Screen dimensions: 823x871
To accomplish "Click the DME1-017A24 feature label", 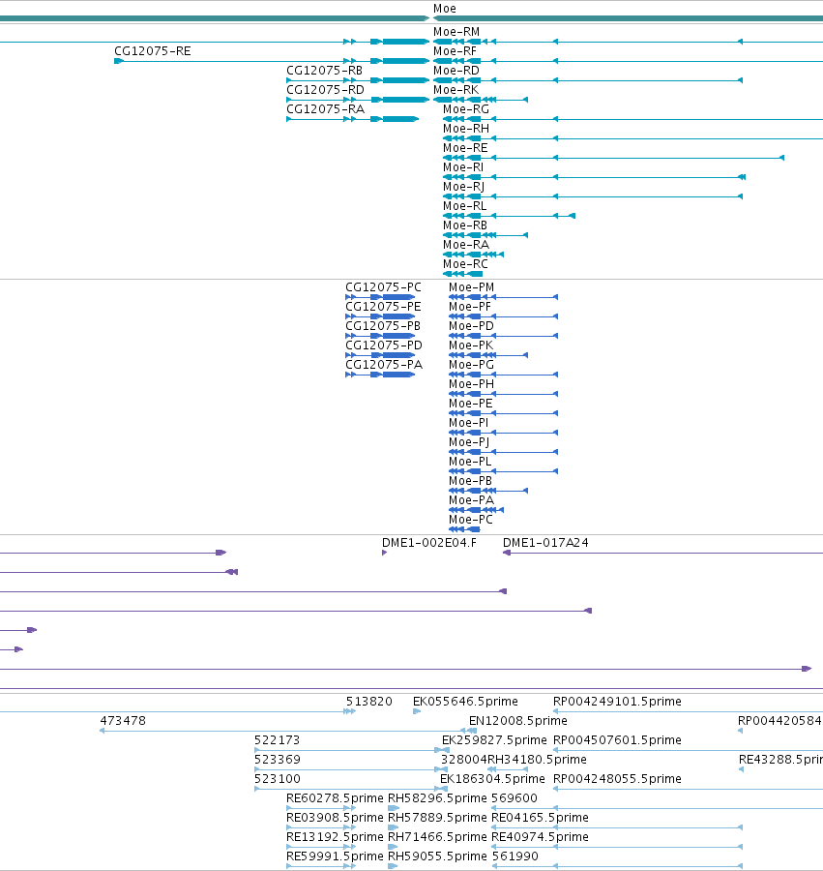I will coord(545,543).
